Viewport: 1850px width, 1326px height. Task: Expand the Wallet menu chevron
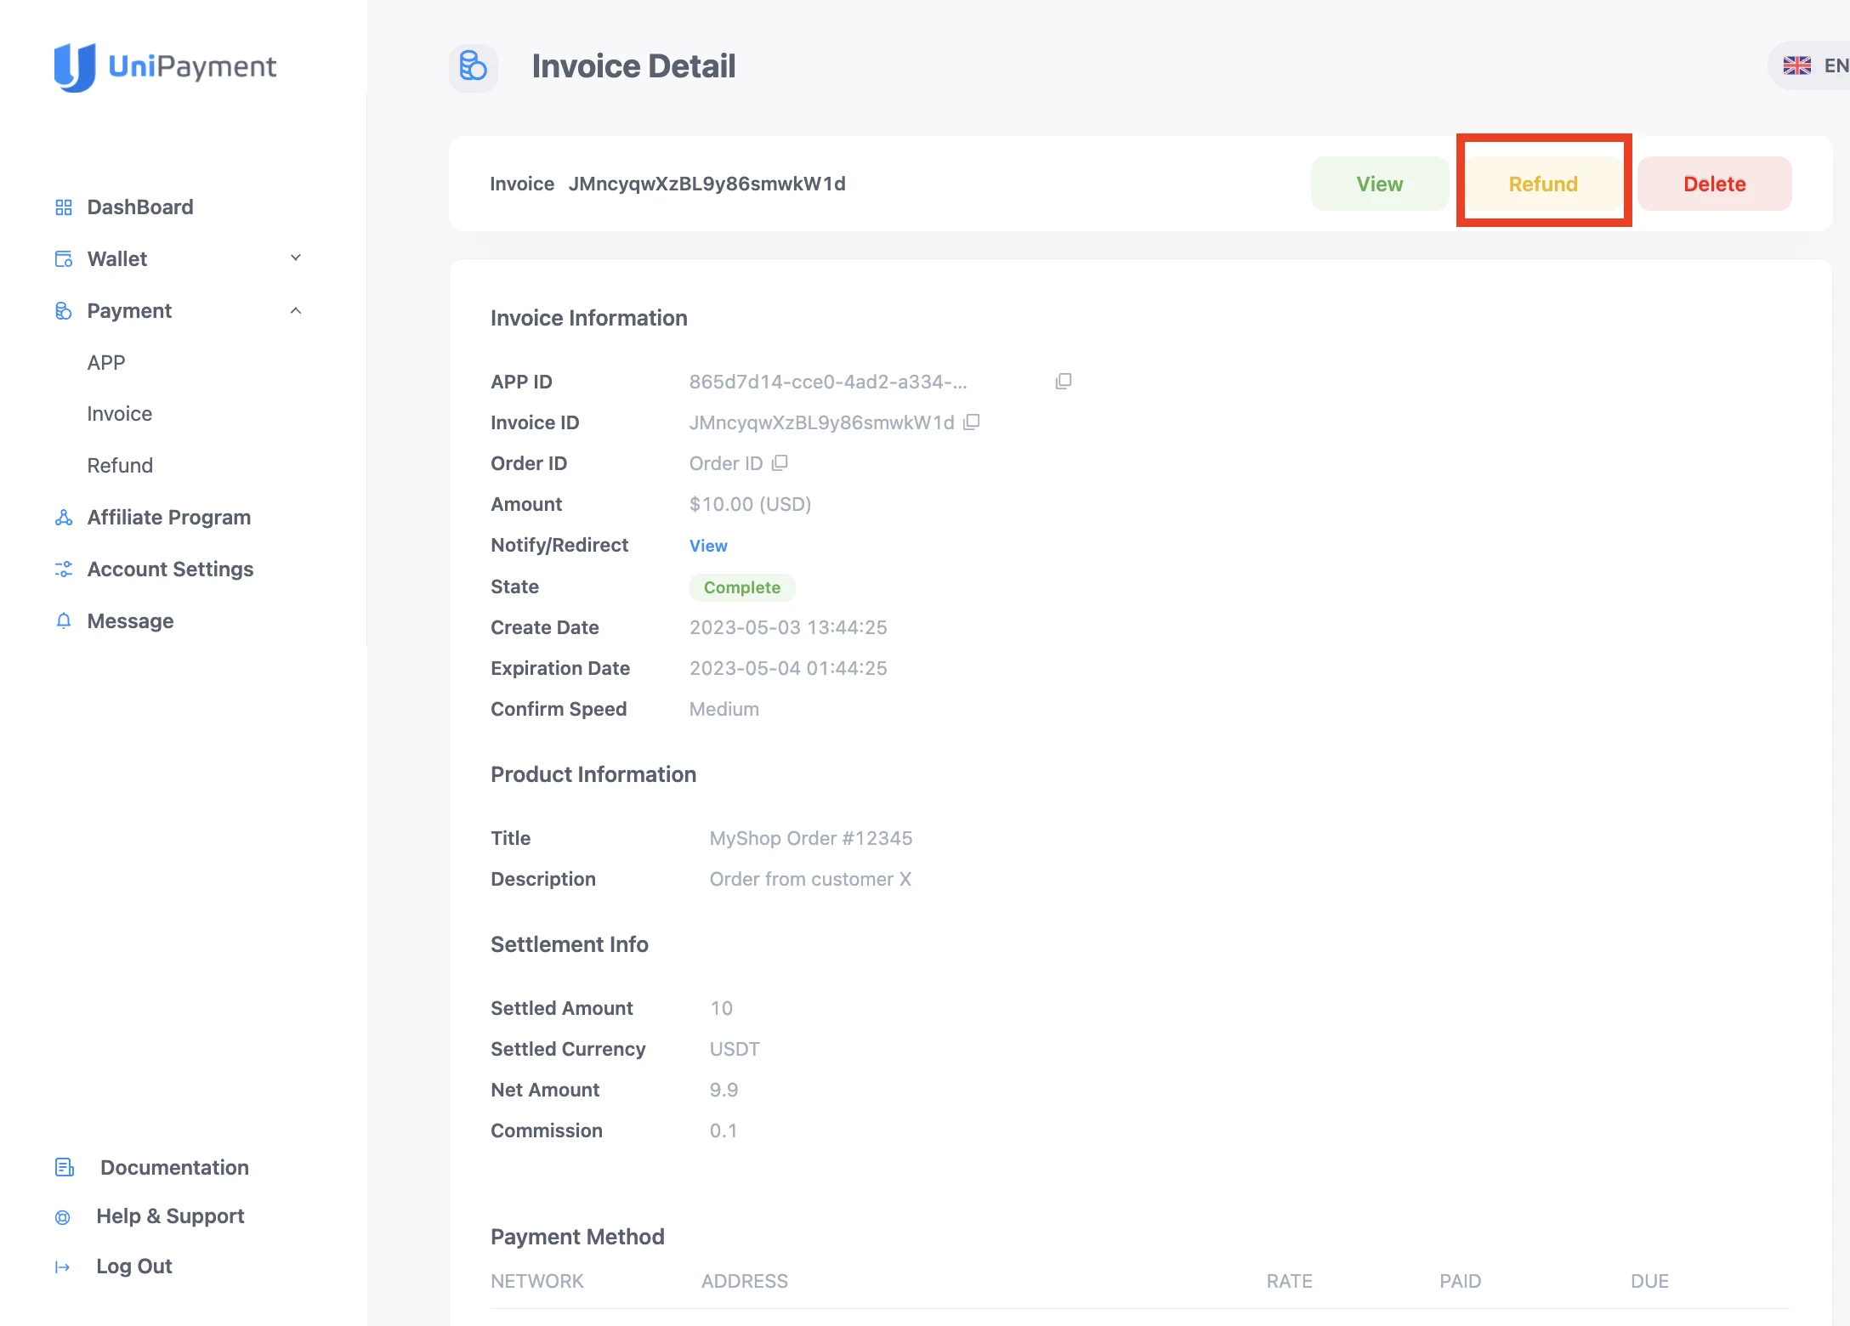(296, 258)
